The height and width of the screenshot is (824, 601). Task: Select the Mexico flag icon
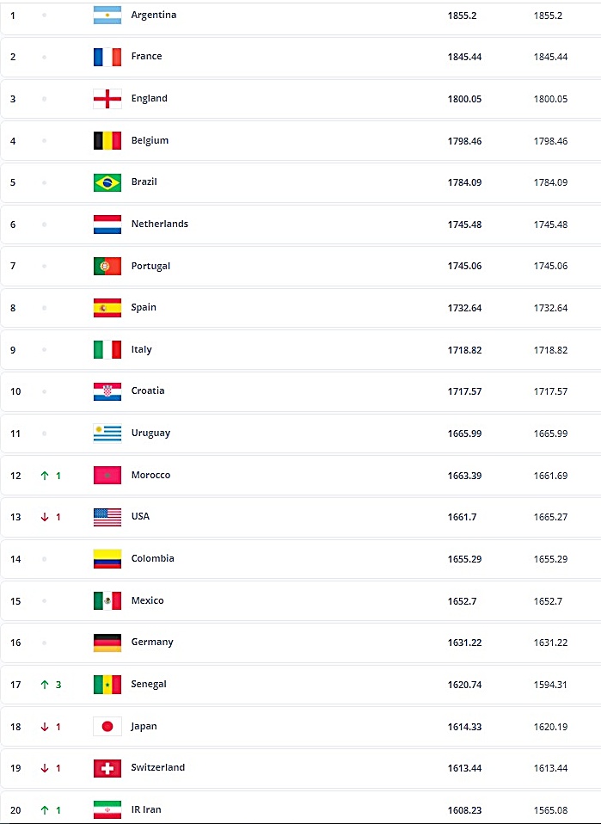[107, 600]
